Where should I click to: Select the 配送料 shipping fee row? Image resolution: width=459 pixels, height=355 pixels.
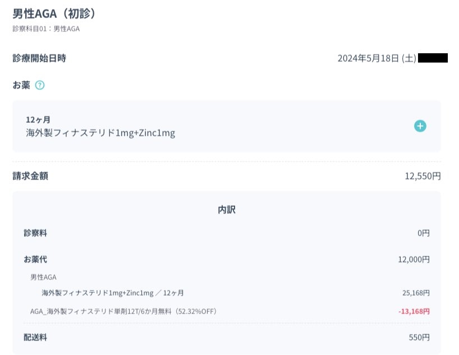point(35,338)
